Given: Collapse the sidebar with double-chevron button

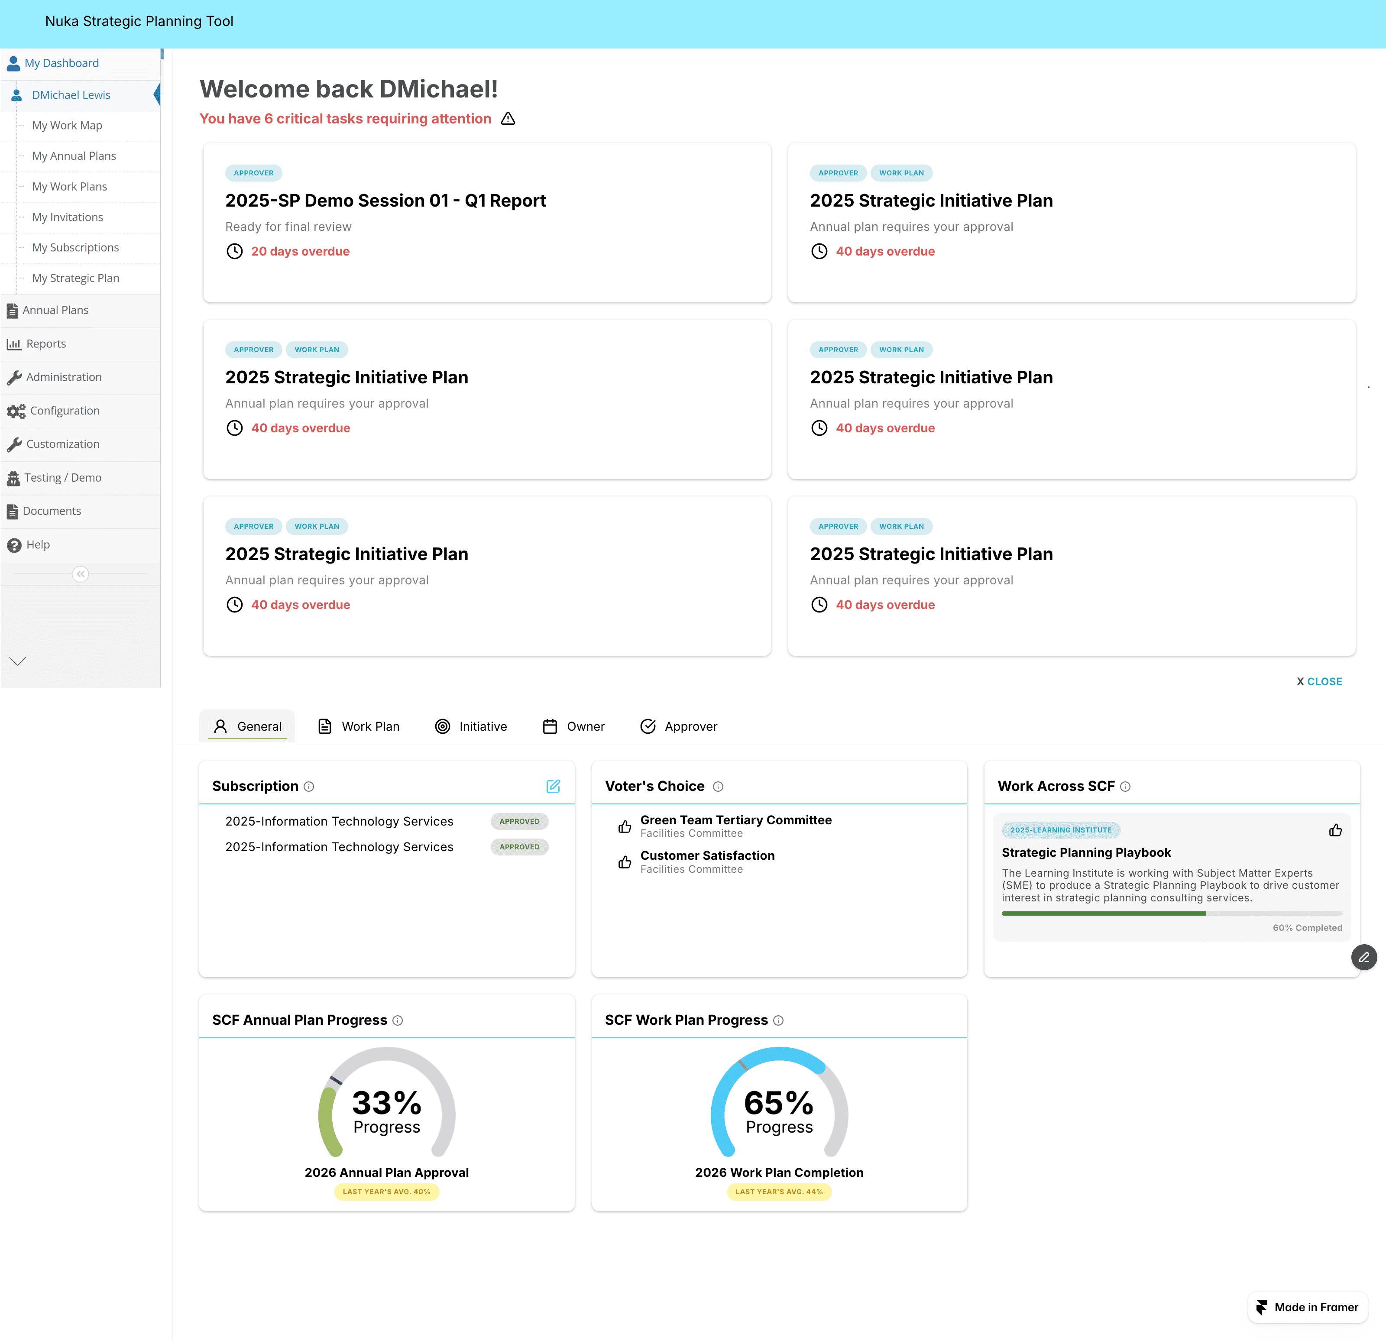Looking at the screenshot, I should [81, 573].
